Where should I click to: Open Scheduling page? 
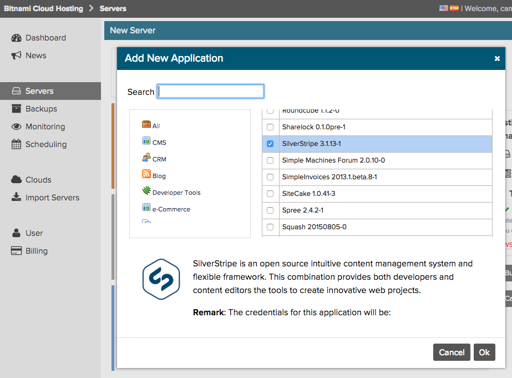[x=46, y=144]
